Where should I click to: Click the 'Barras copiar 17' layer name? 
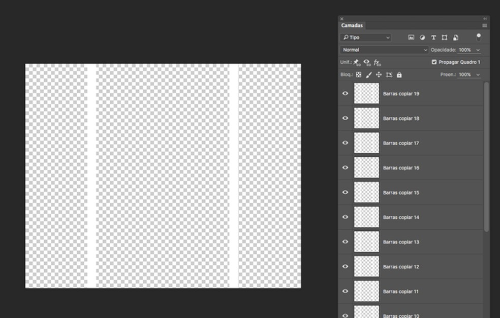tap(401, 143)
